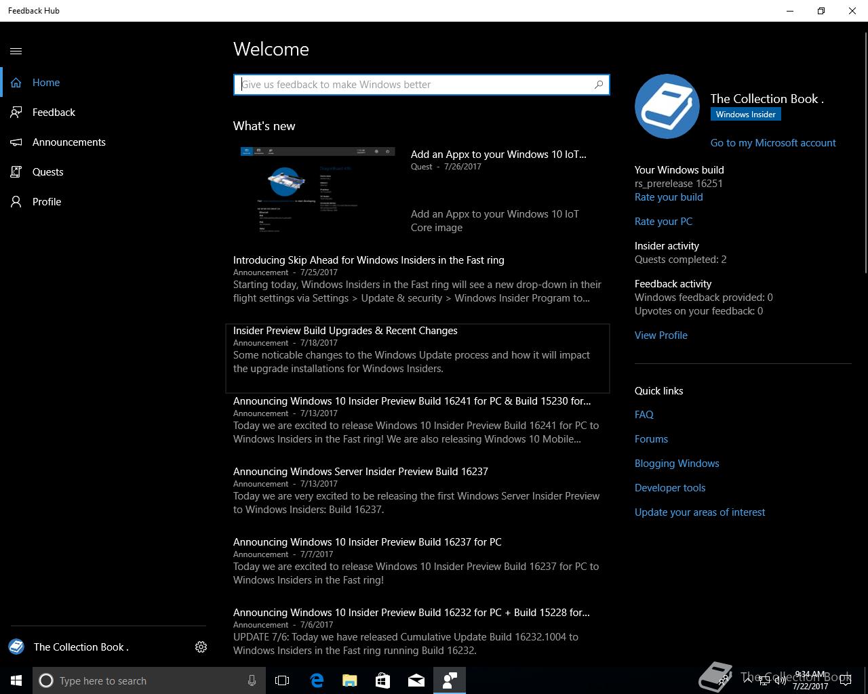The height and width of the screenshot is (694, 868).
Task: Open the FAQ quick link
Action: (x=644, y=415)
